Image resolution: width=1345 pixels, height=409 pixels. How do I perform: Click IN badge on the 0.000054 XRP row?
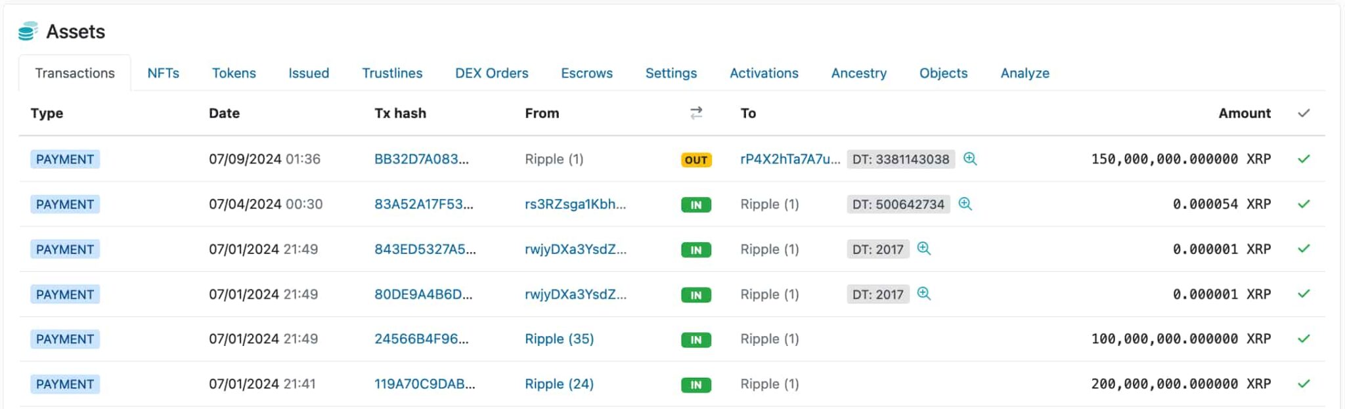pyautogui.click(x=696, y=205)
